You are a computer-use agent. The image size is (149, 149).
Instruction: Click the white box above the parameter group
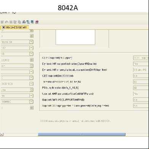pos(75,37)
